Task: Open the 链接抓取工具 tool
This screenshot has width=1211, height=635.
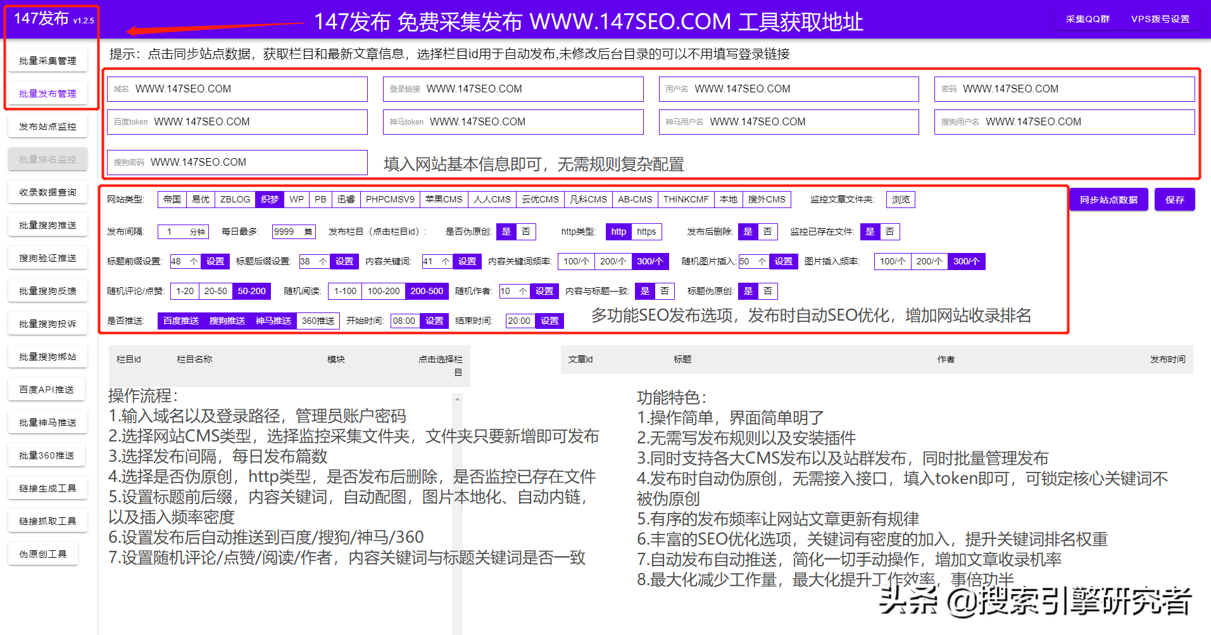Action: pos(47,521)
